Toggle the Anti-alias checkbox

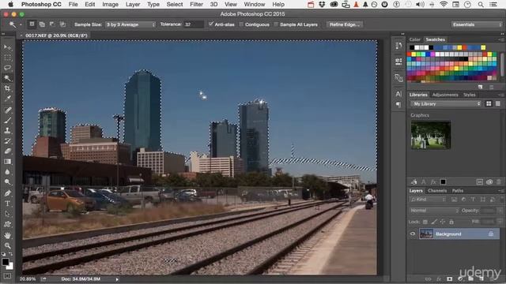tap(211, 24)
